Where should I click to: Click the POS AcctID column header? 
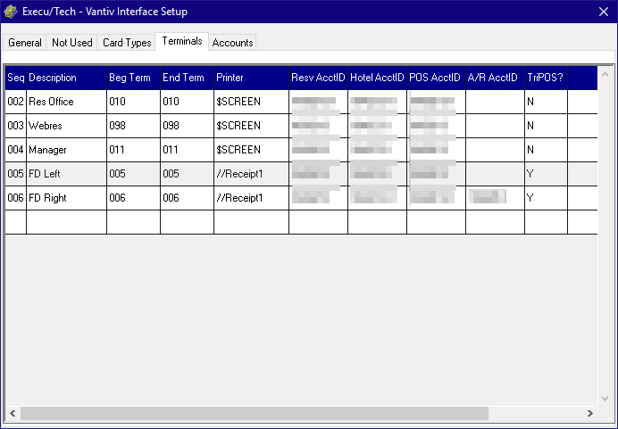coord(436,78)
